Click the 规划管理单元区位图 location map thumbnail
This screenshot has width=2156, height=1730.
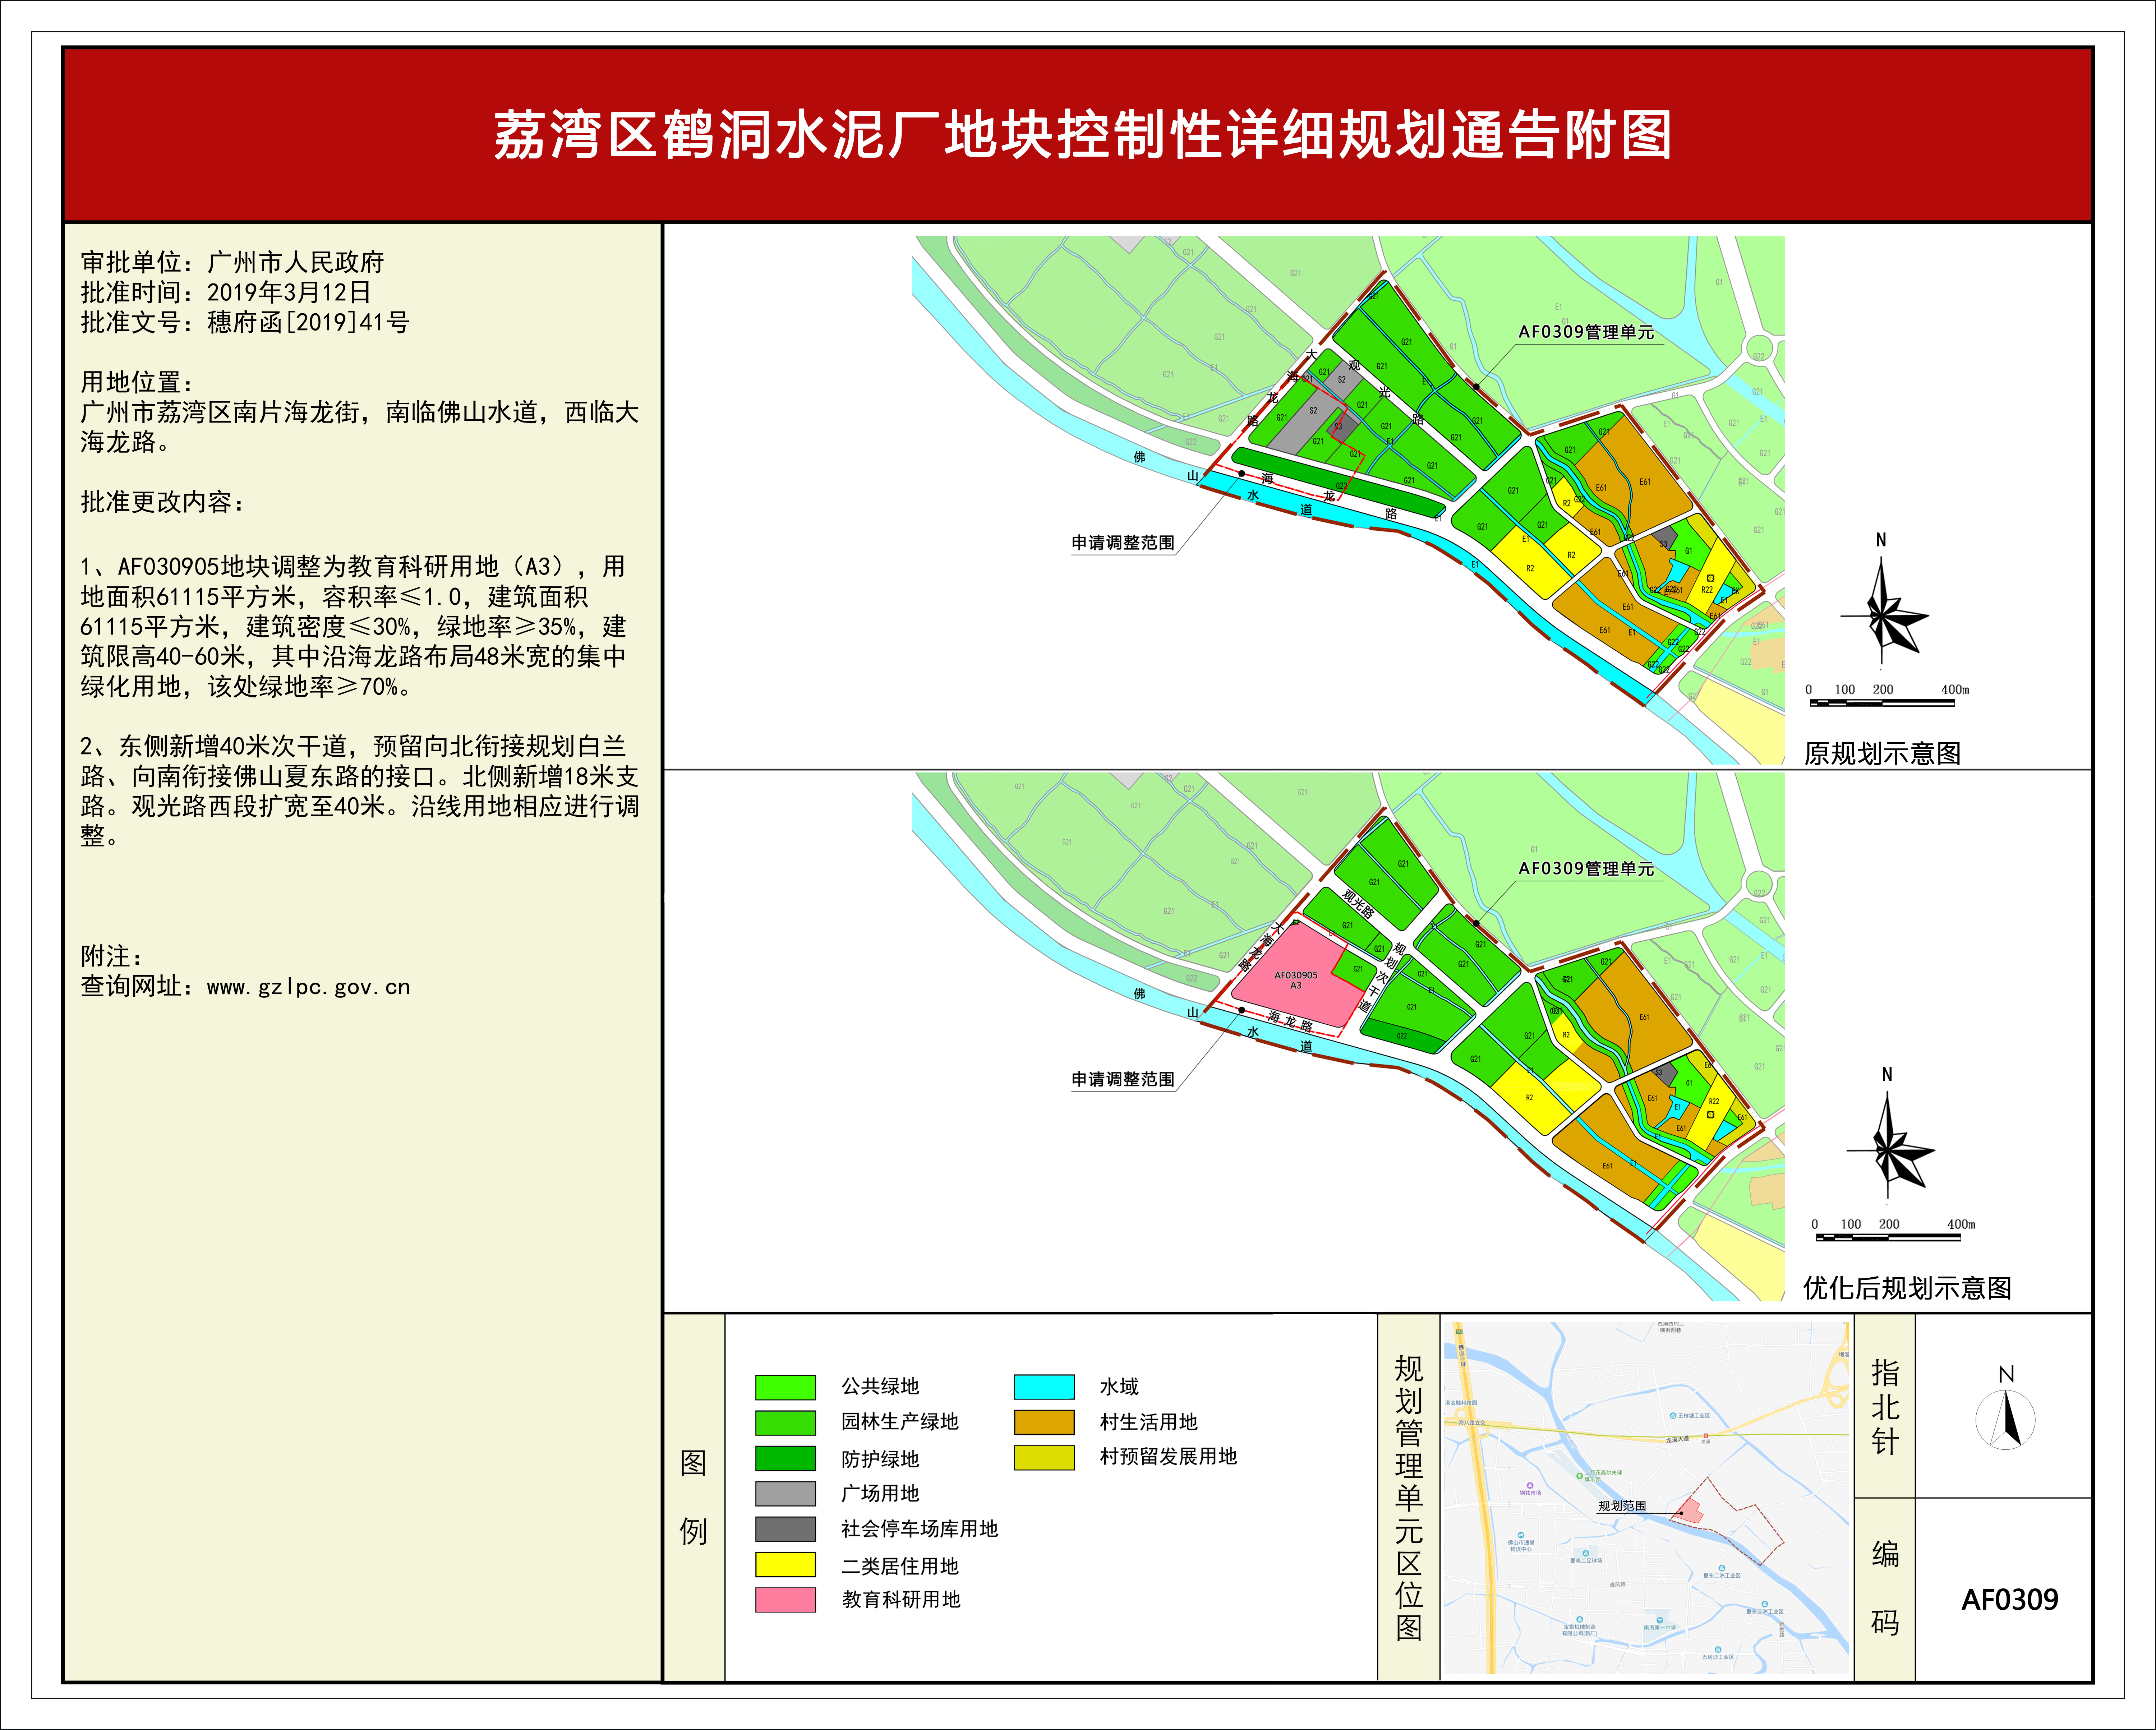(x=1646, y=1498)
